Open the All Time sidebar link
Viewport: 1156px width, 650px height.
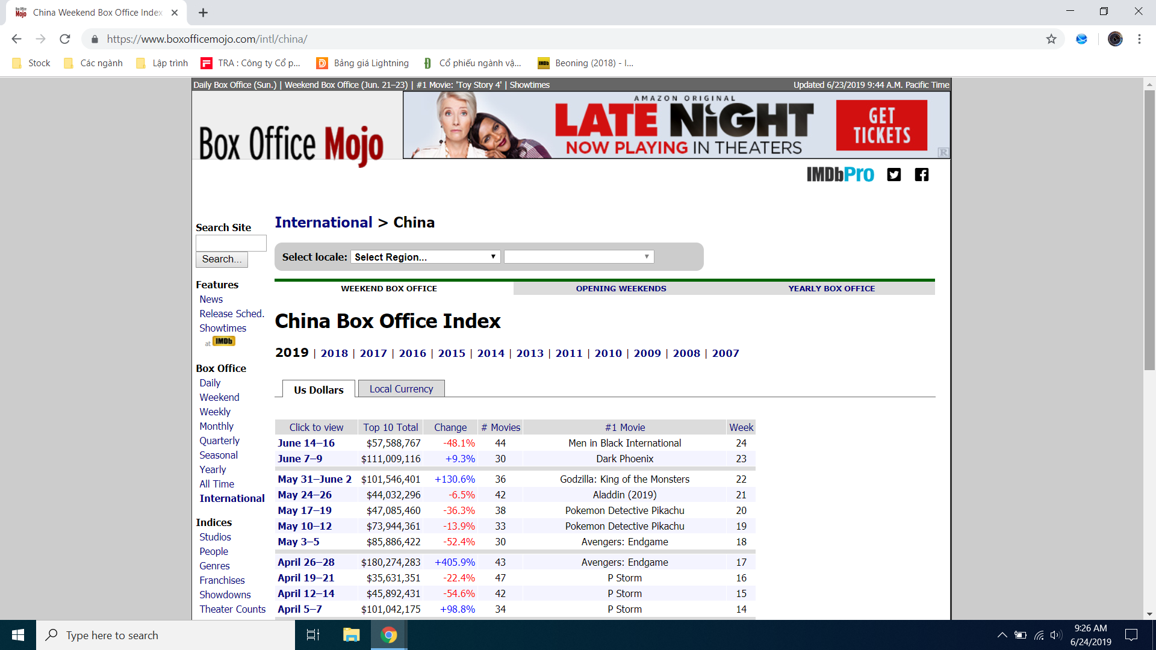[217, 484]
